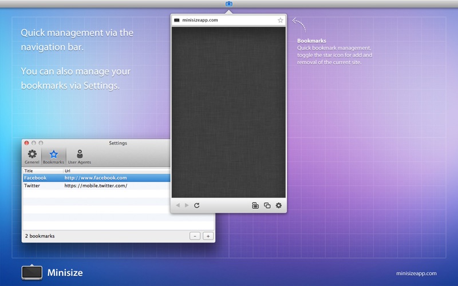Toggle the bookmark star for current site

point(281,20)
